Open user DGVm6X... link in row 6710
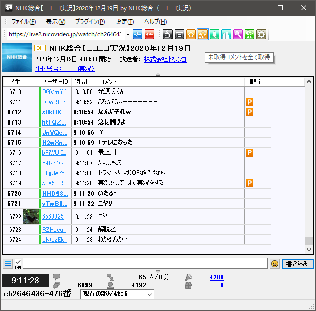Viewport: 316px width, 311px height. pyautogui.click(x=55, y=92)
